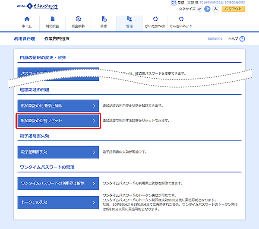The height and width of the screenshot is (229, 259).
Task: Click the user name link at top
Action: (x=188, y=3)
